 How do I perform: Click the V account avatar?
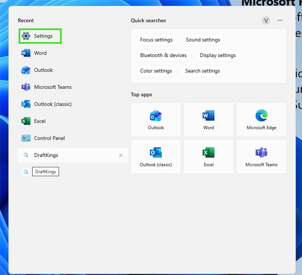266,20
